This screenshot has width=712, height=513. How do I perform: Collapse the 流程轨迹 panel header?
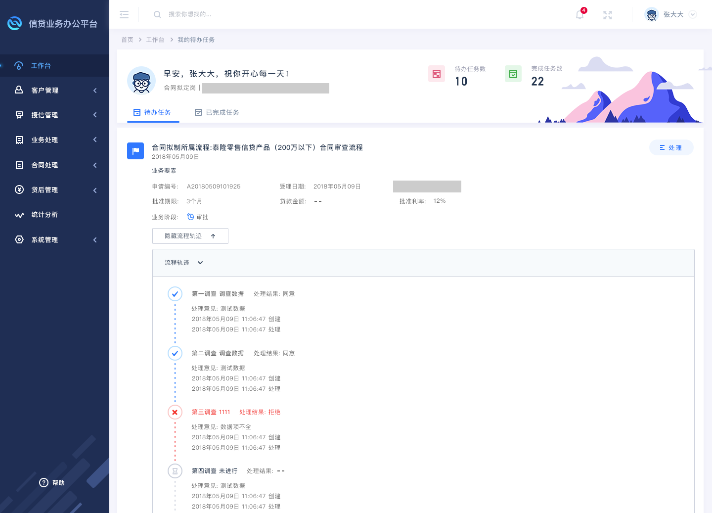(x=200, y=263)
